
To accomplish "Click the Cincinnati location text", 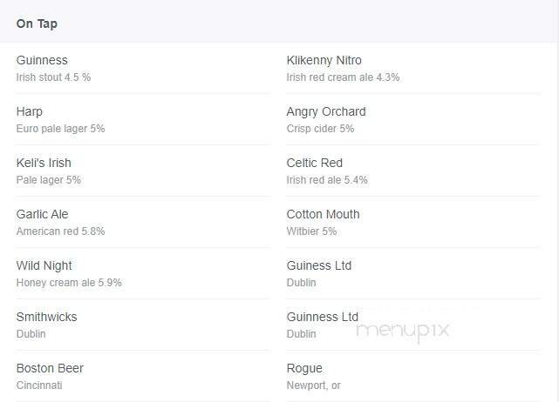I will (x=39, y=385).
